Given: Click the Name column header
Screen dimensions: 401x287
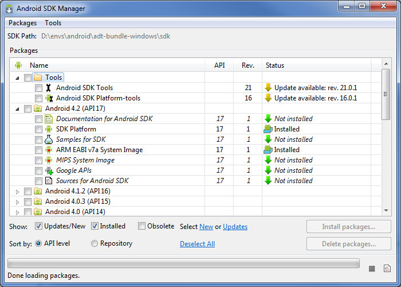Looking at the screenshot, I should (x=108, y=65).
